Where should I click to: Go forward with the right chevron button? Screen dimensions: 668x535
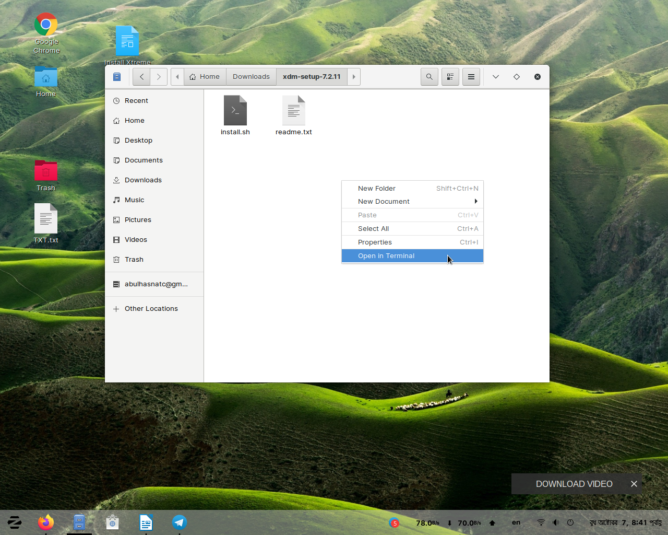[159, 77]
